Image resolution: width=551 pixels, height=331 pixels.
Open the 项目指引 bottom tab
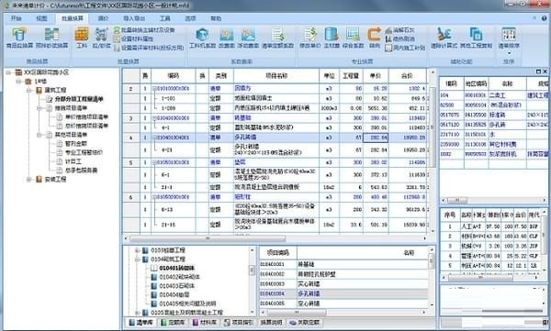(x=239, y=322)
